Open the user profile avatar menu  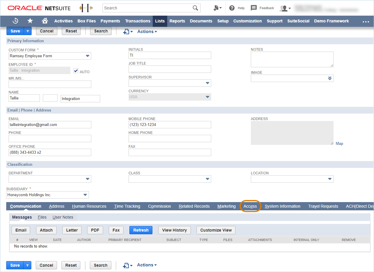coord(285,8)
